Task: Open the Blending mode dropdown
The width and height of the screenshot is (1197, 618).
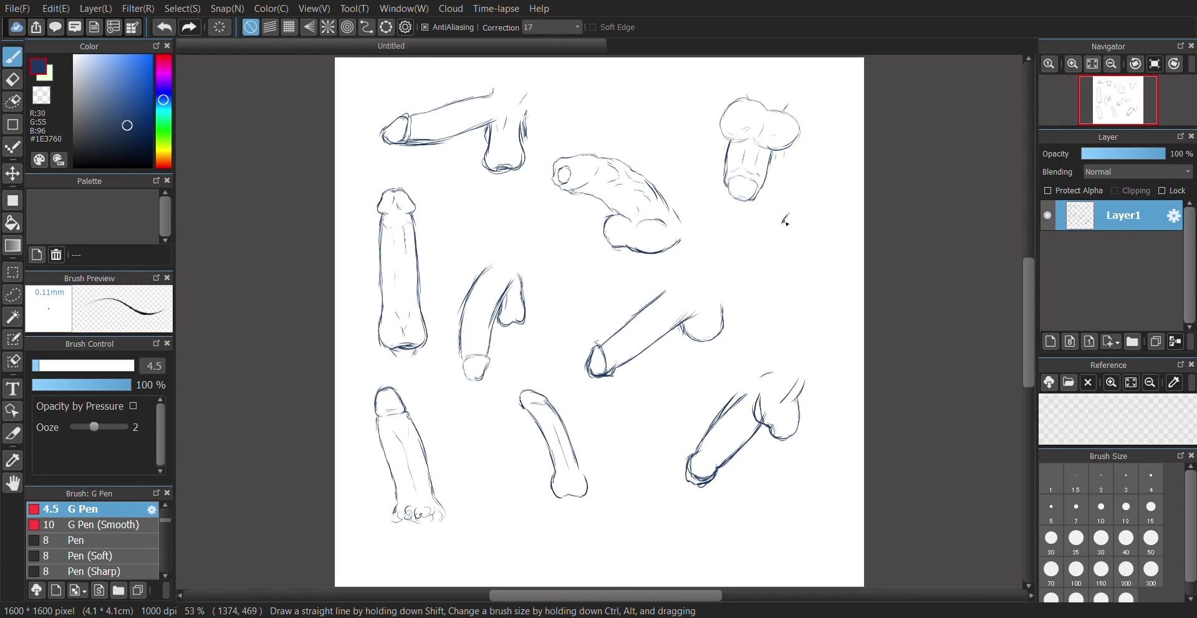Action: coord(1138,172)
